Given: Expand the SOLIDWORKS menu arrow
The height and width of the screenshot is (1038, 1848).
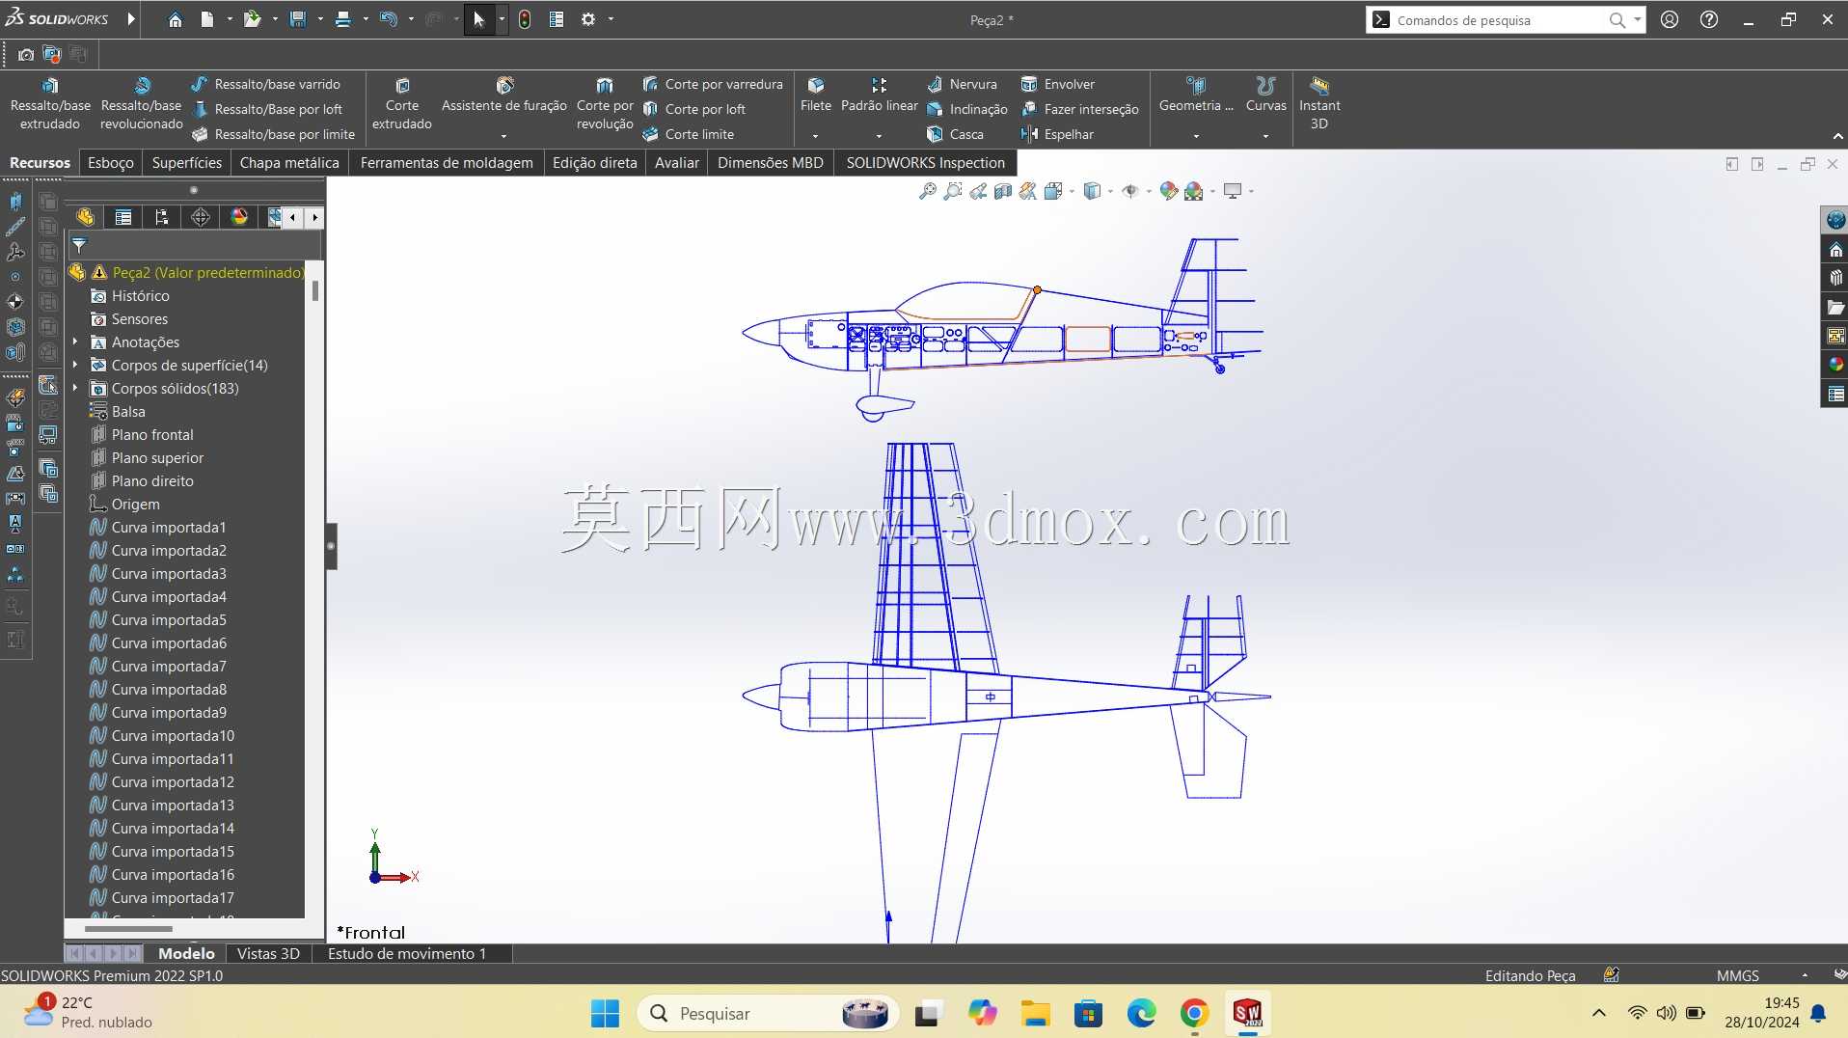Looking at the screenshot, I should click(x=131, y=19).
